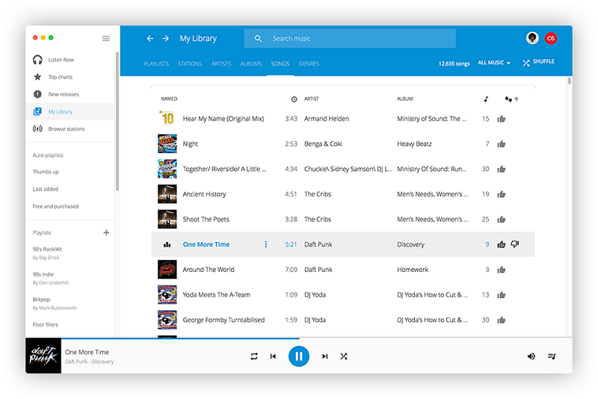Image resolution: width=598 pixels, height=399 pixels.
Task: Switch to the Artists tab
Action: click(221, 64)
